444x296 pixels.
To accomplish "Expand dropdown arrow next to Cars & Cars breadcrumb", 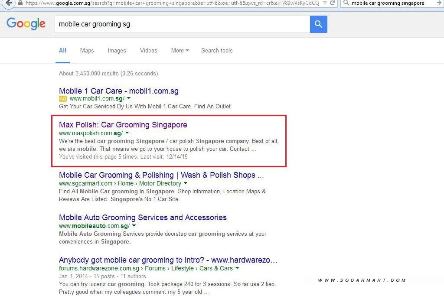I will tap(237, 268).
